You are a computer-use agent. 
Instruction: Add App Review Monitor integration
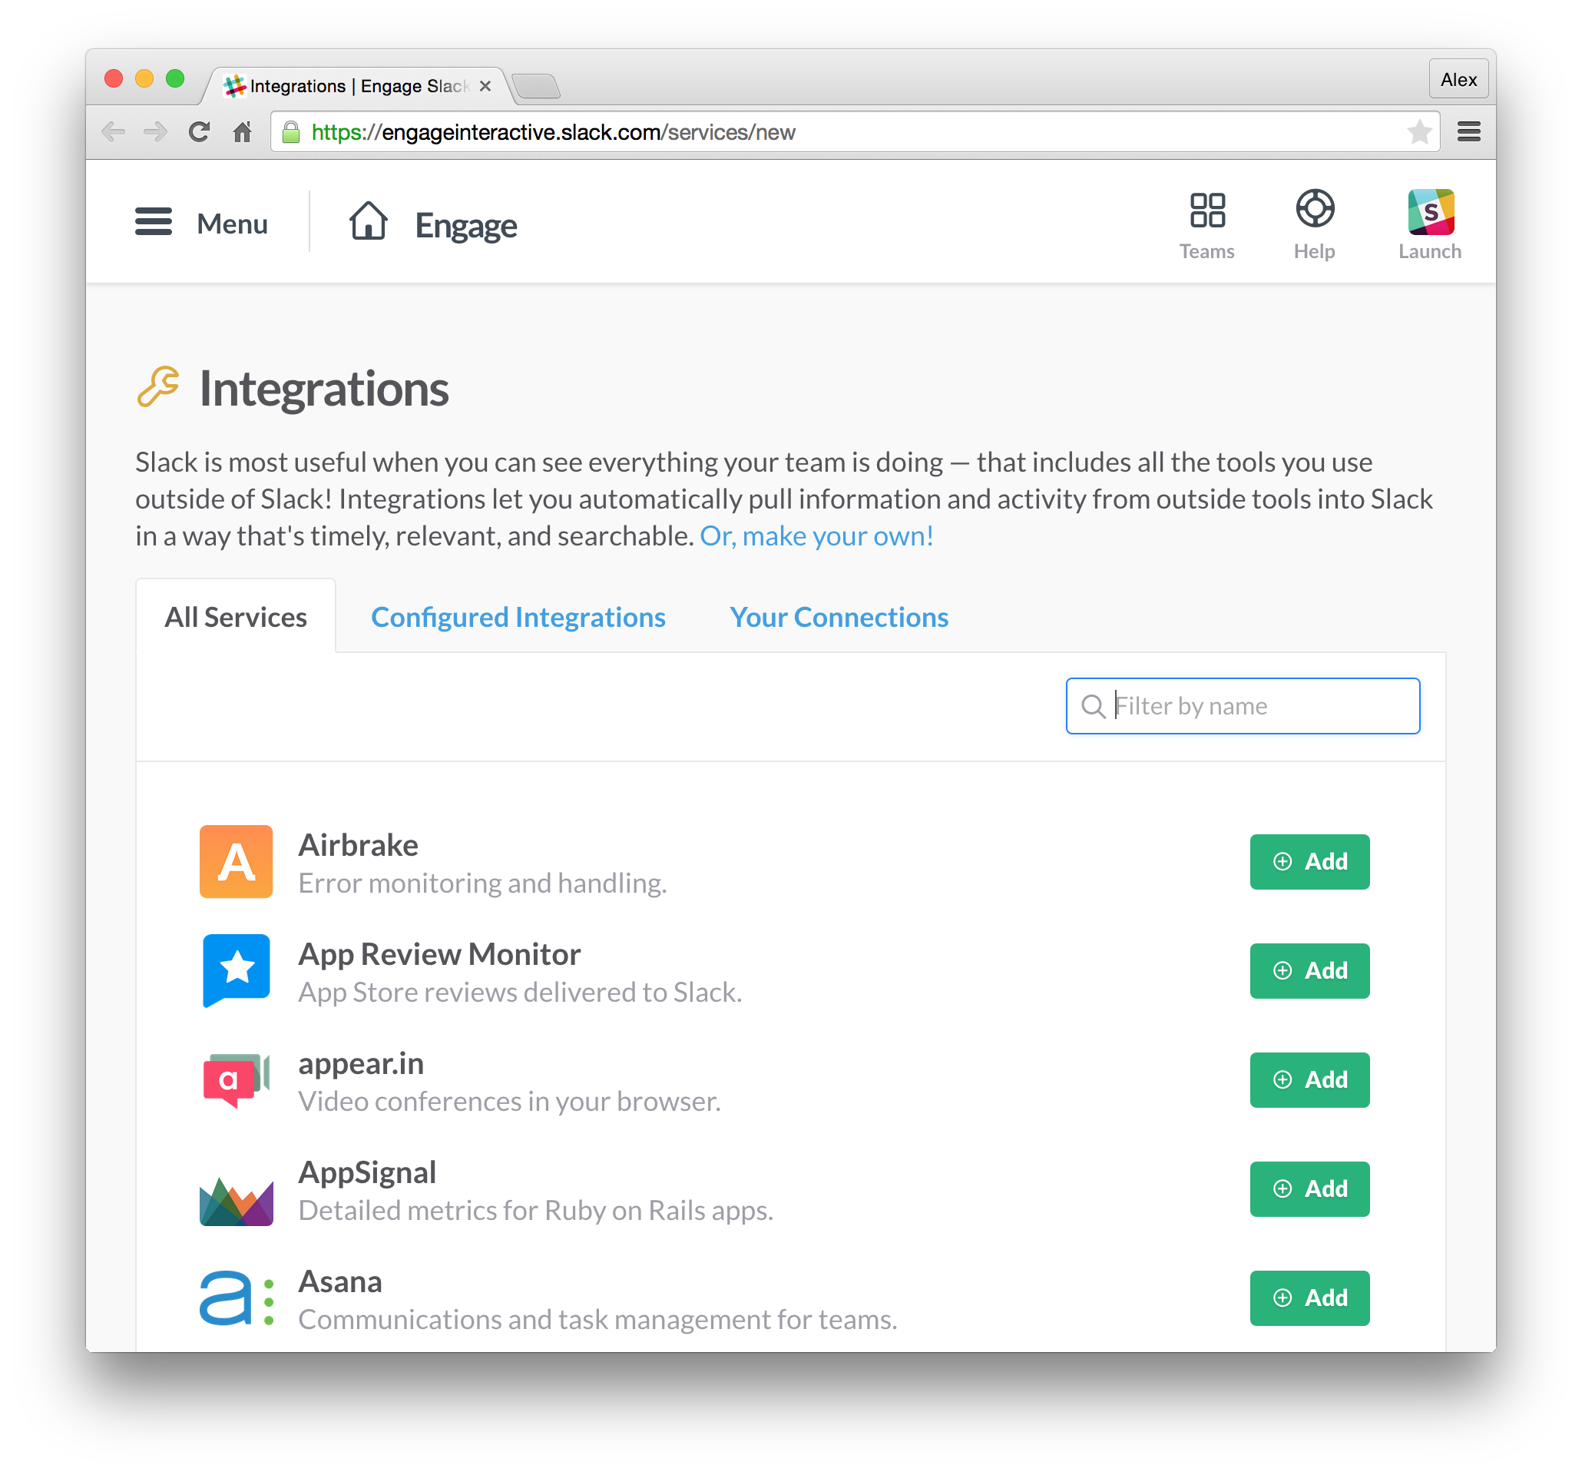pos(1308,970)
